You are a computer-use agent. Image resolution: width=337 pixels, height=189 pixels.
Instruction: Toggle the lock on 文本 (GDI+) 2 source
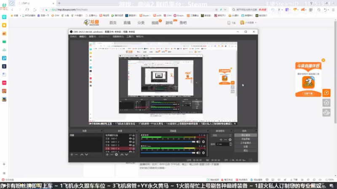click(x=134, y=142)
